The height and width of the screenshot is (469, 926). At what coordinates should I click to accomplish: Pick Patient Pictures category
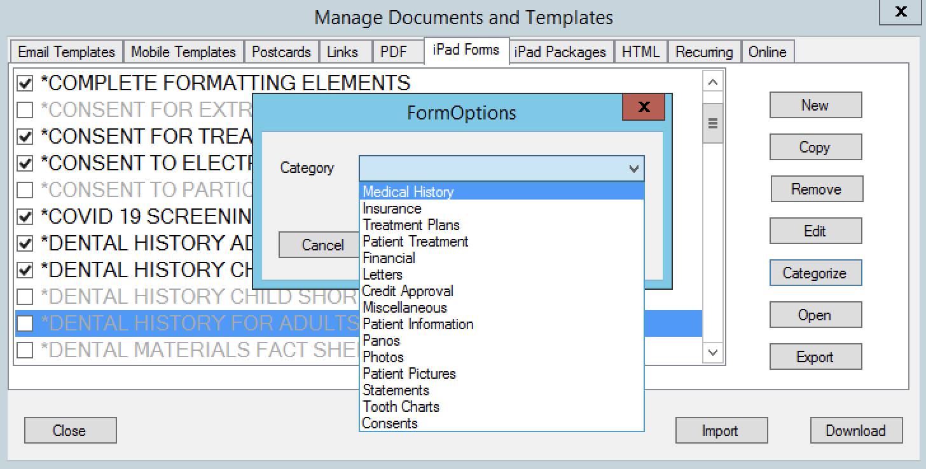(502, 374)
